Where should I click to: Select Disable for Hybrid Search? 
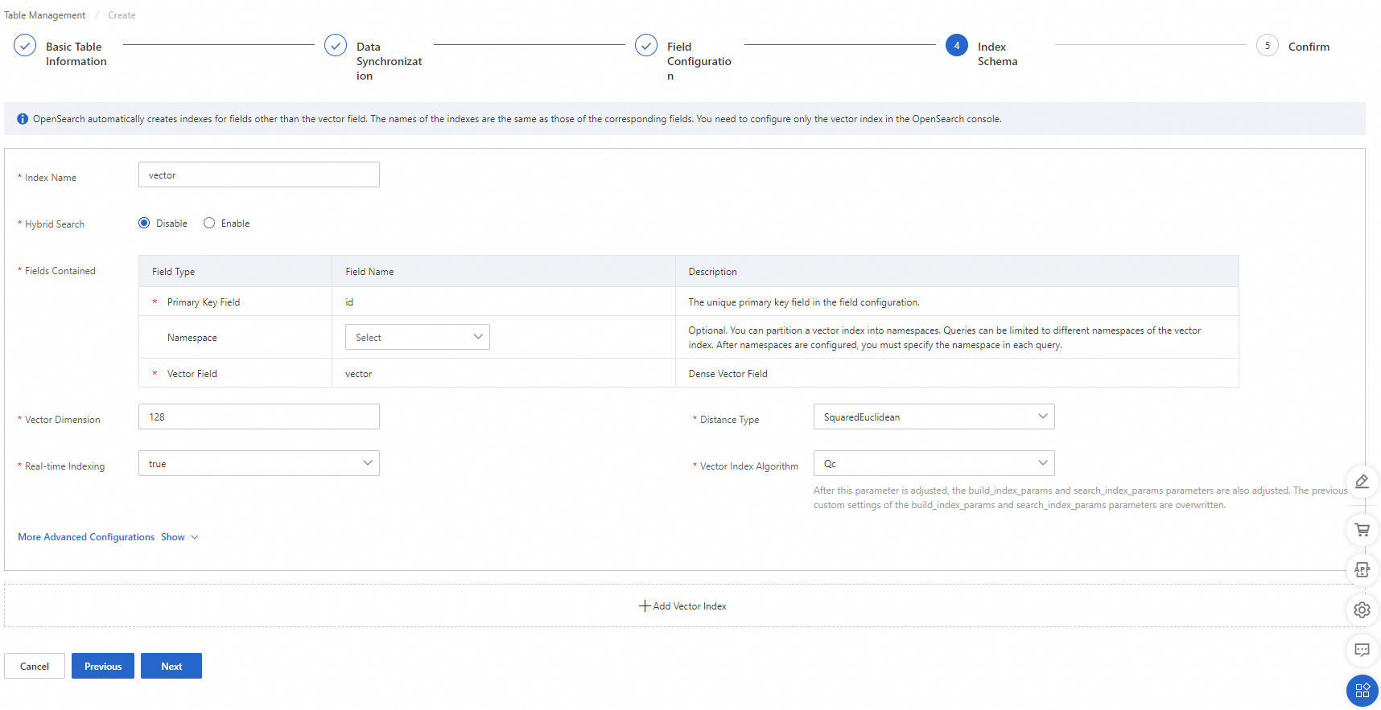pos(144,224)
